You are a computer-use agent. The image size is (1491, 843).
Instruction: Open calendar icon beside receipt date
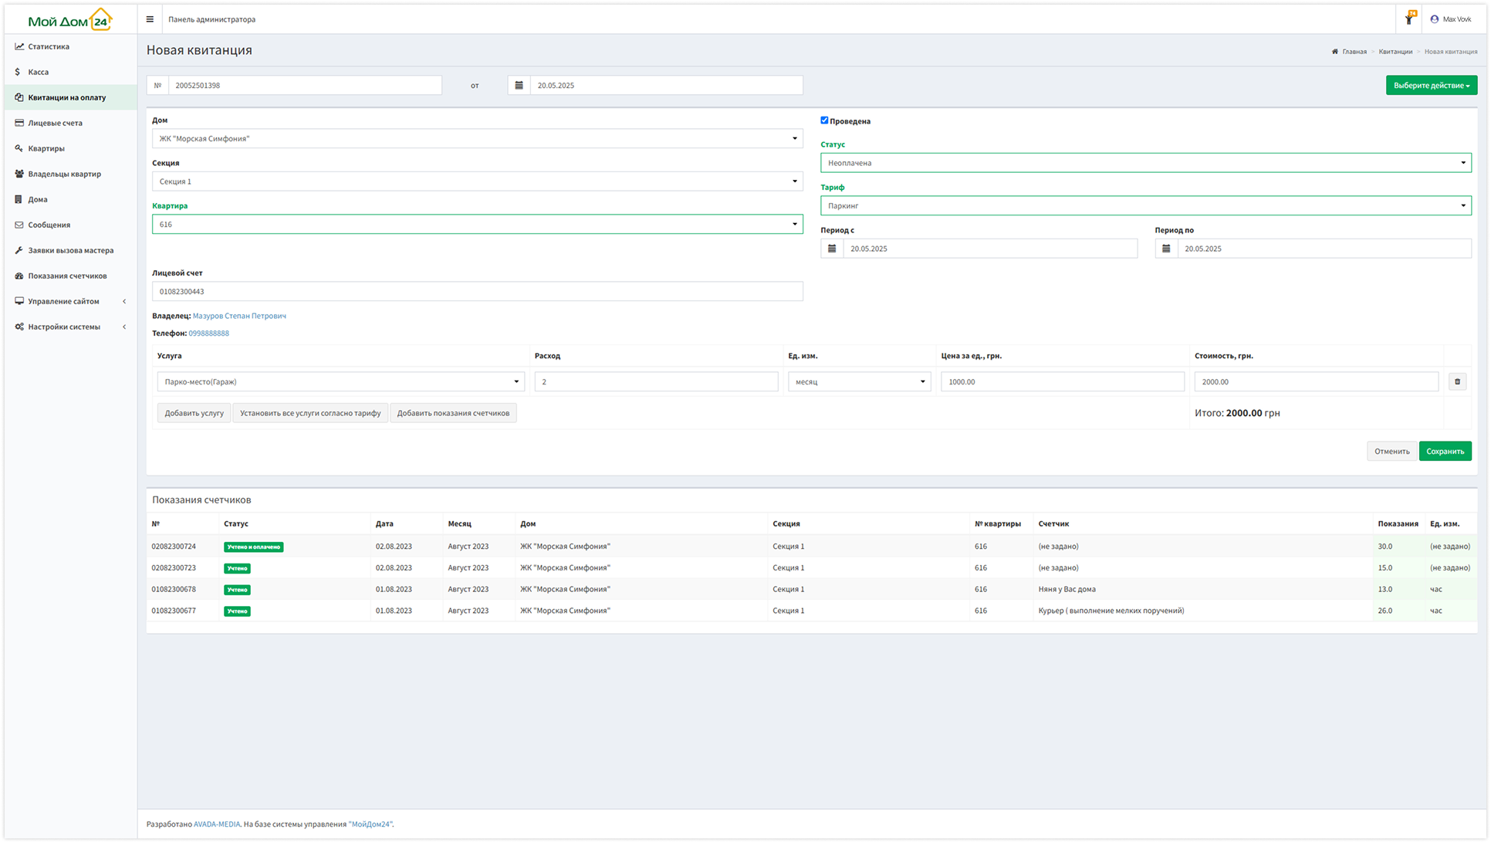(519, 86)
